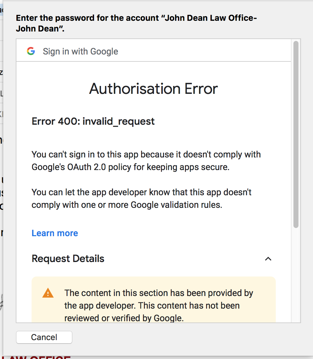This screenshot has width=313, height=359.
Task: Click the 'Enter the password for the account' prompt
Action: coord(136,23)
